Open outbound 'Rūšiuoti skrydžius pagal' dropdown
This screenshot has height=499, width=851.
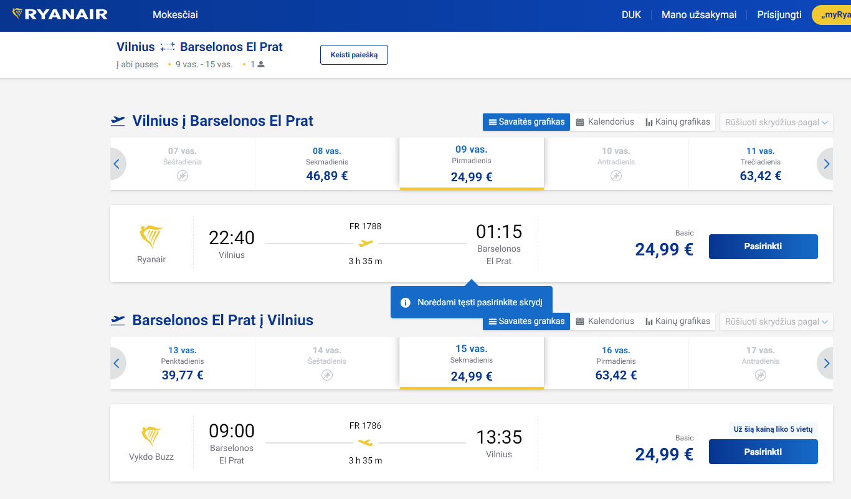[x=776, y=122]
